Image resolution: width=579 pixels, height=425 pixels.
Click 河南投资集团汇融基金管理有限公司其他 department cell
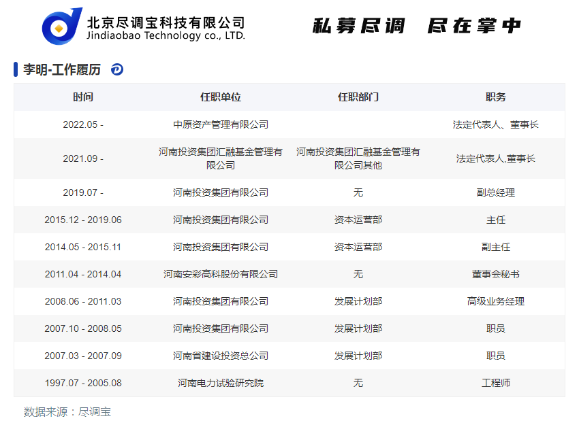[x=358, y=158]
